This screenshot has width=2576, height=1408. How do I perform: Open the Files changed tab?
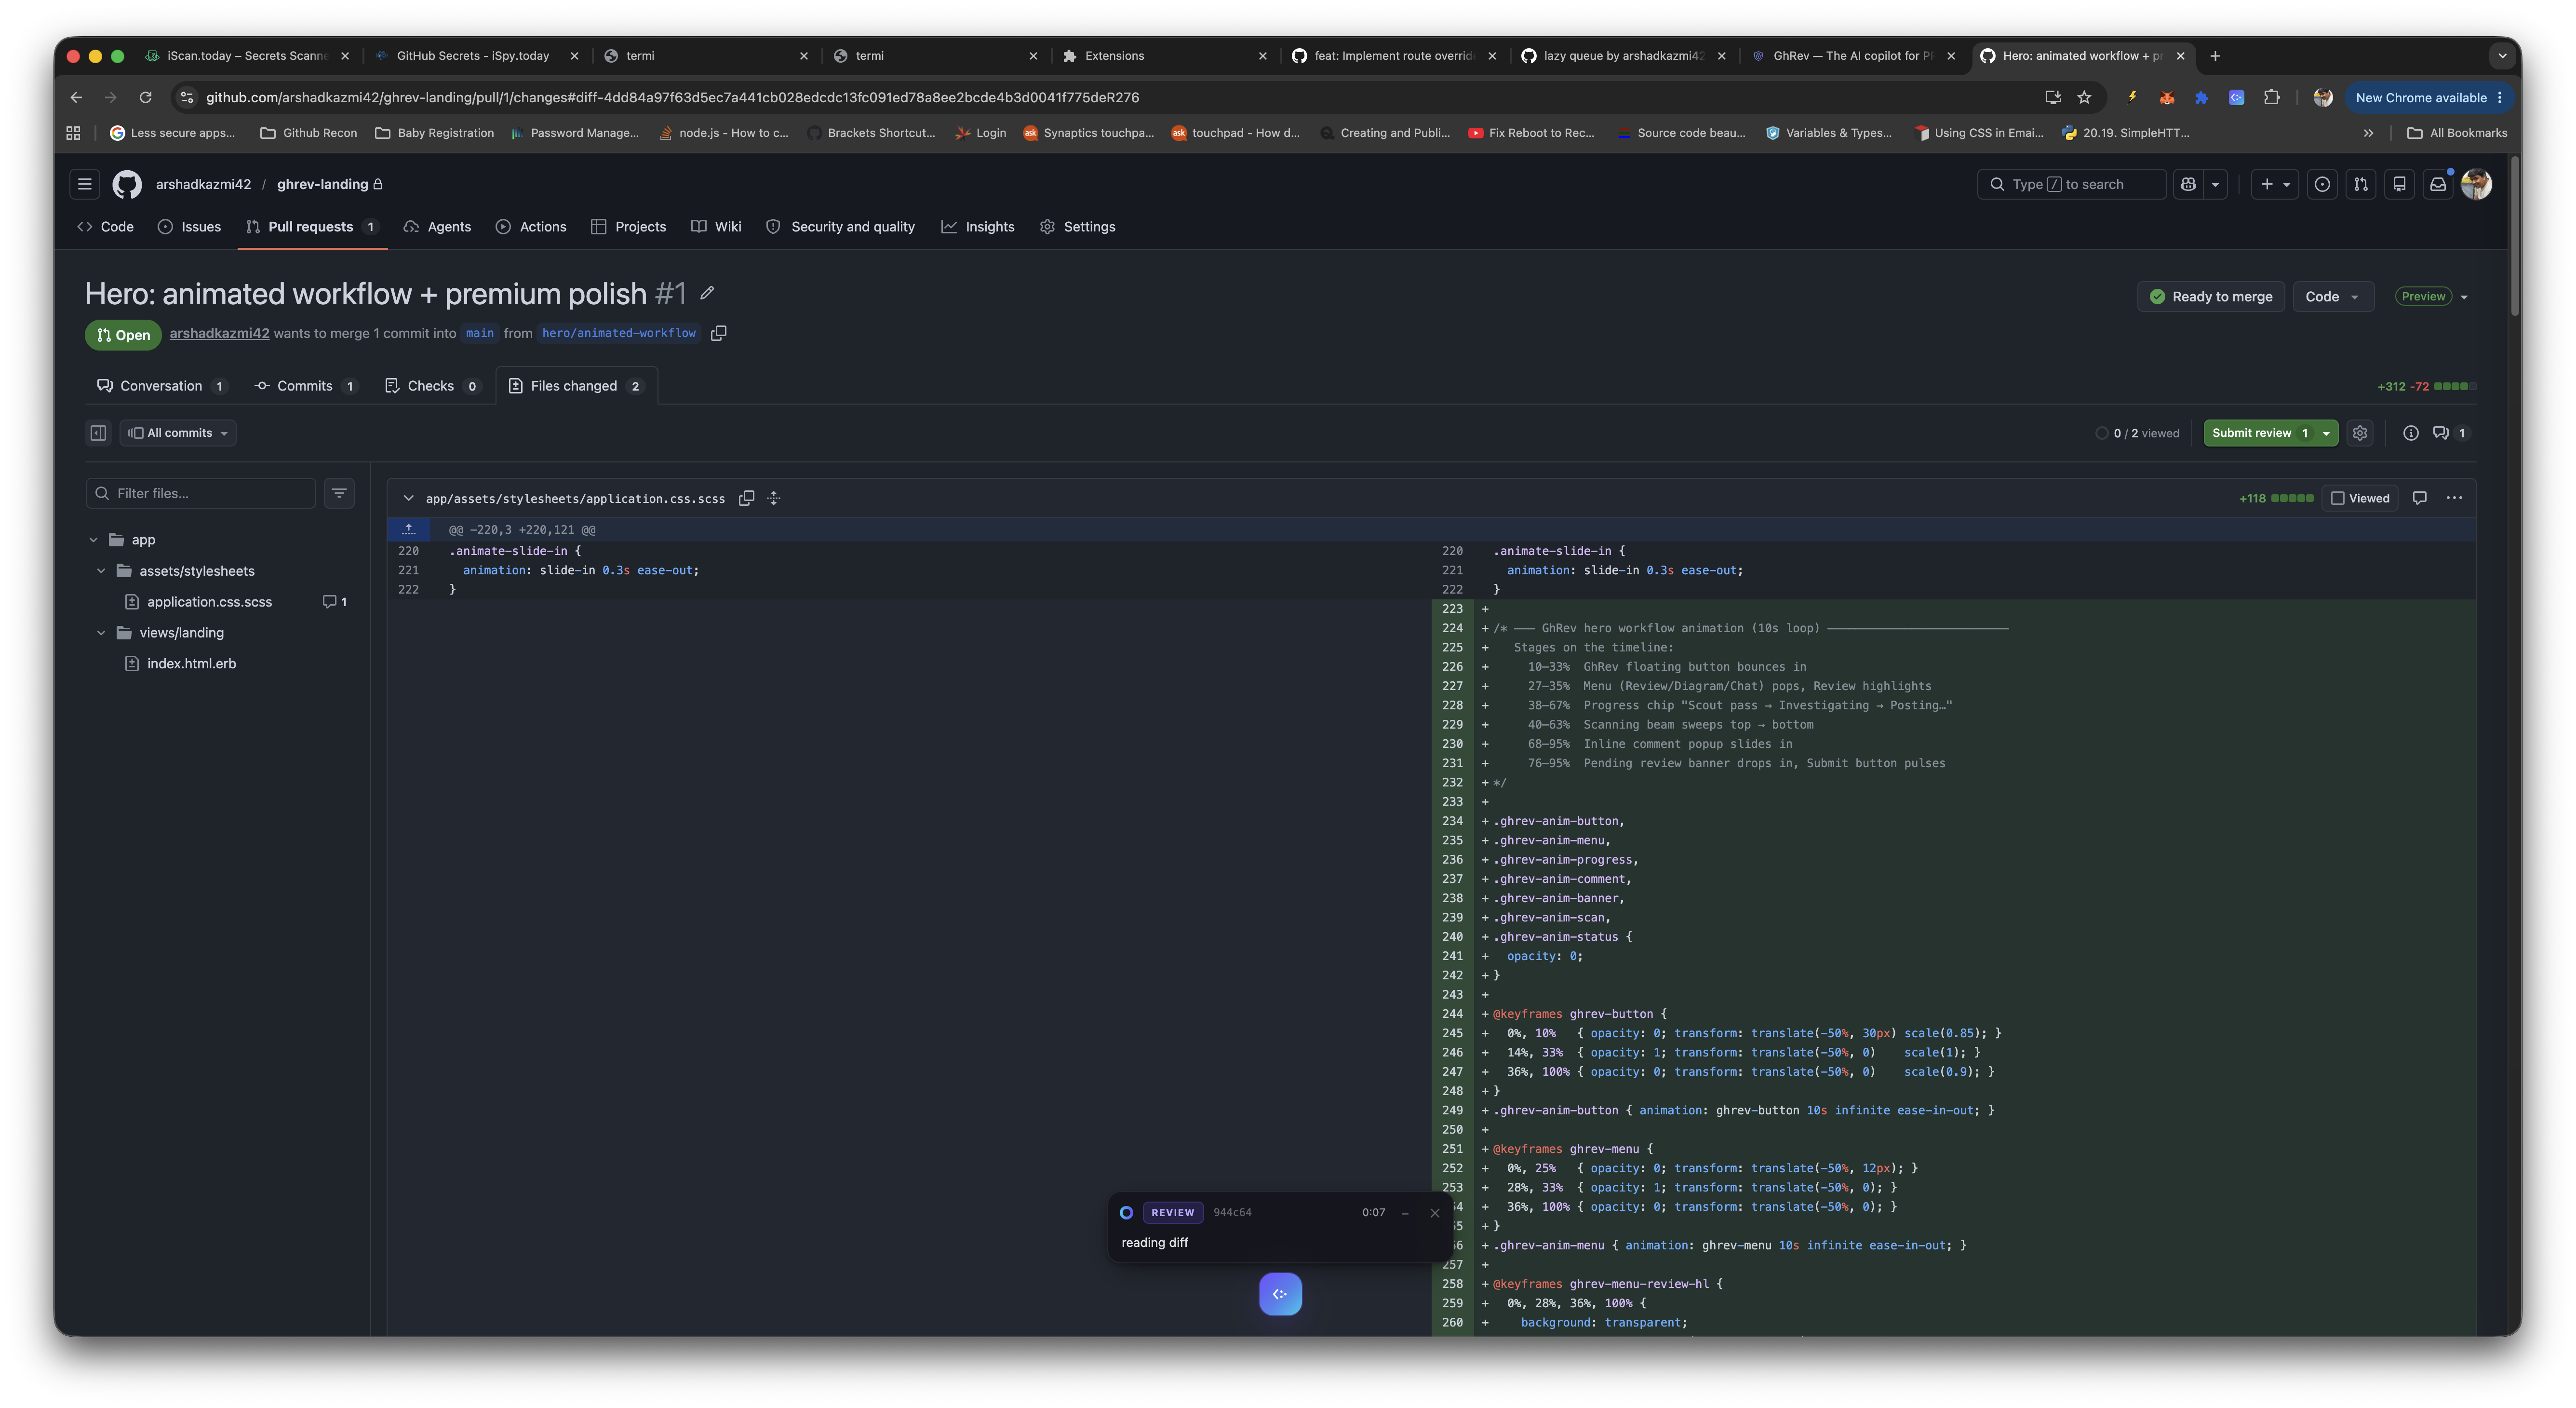(x=576, y=386)
